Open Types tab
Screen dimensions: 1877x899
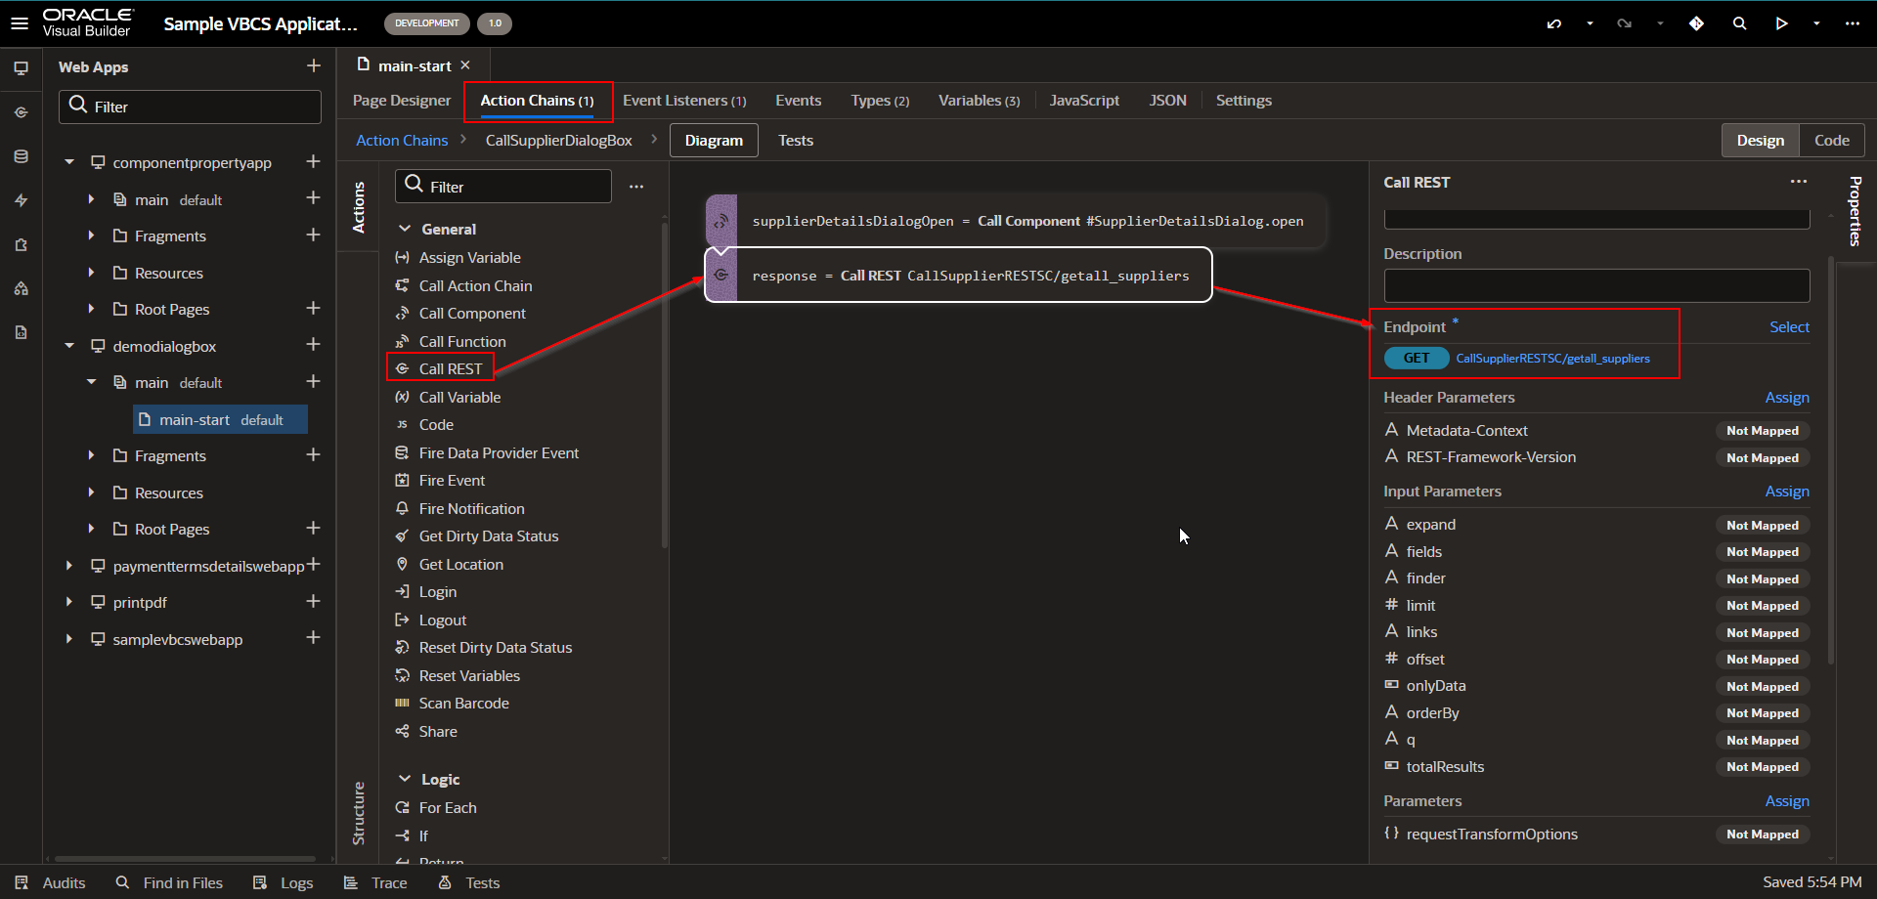(880, 101)
